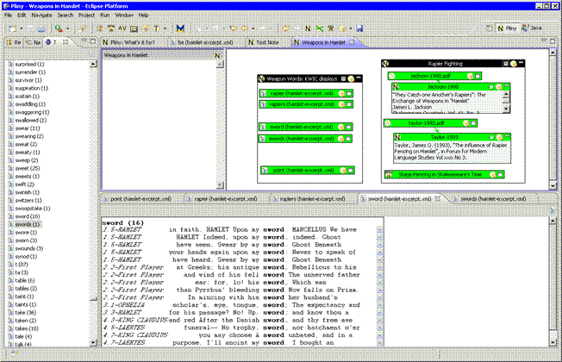The width and height of the screenshot is (562, 362).
Task: Click the Open Perspective icon
Action: [490, 28]
